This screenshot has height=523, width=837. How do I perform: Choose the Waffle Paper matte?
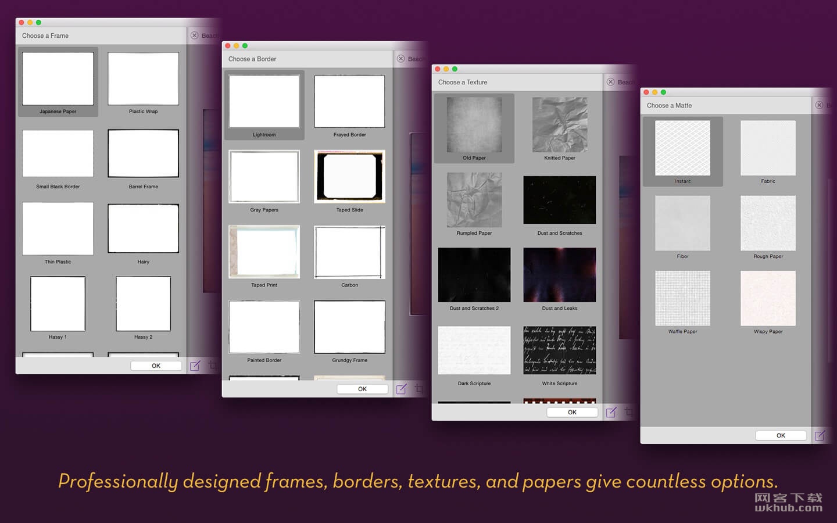(x=682, y=298)
